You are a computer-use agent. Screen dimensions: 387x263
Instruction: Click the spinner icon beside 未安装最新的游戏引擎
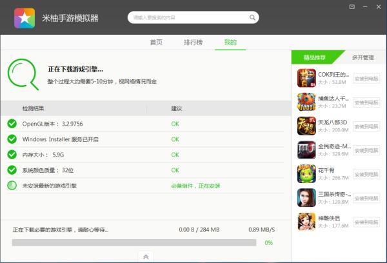pos(12,186)
